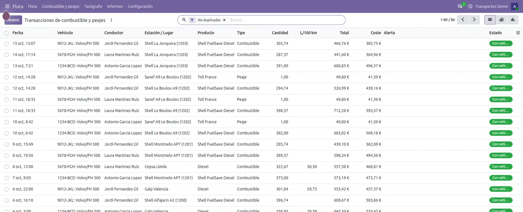Click the 391,00 quantity cell
Screen dimensions: 523x212
pos(282,66)
